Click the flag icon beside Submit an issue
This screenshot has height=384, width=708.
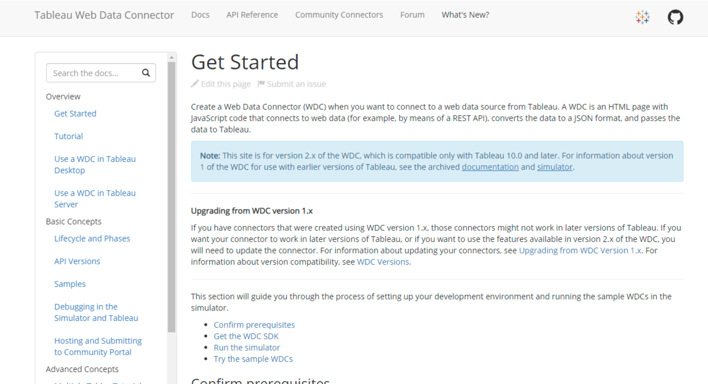(261, 84)
